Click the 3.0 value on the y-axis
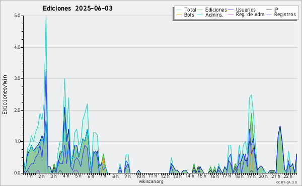This screenshot has height=186, width=302. pyautogui.click(x=17, y=78)
